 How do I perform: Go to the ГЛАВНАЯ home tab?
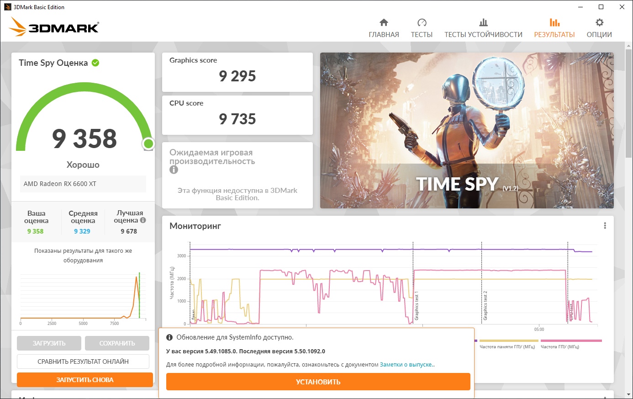(x=384, y=28)
